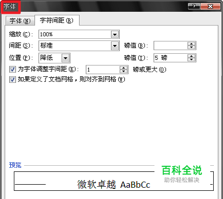Increase 磅值(Y) using the up arrow
The width and height of the screenshot is (223, 199).
191,56
